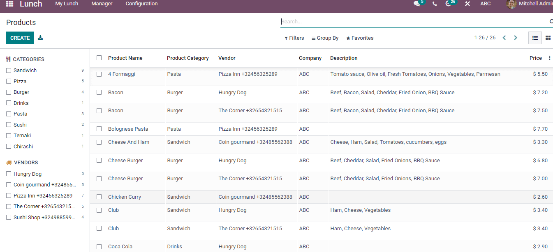Viewport: 553px width, 252px height.
Task: Filter by Sandwich category checkbox
Action: [x=9, y=70]
